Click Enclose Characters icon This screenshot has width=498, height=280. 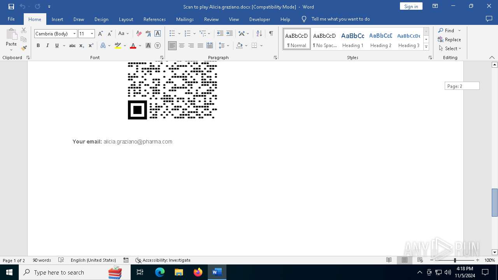coord(158,45)
